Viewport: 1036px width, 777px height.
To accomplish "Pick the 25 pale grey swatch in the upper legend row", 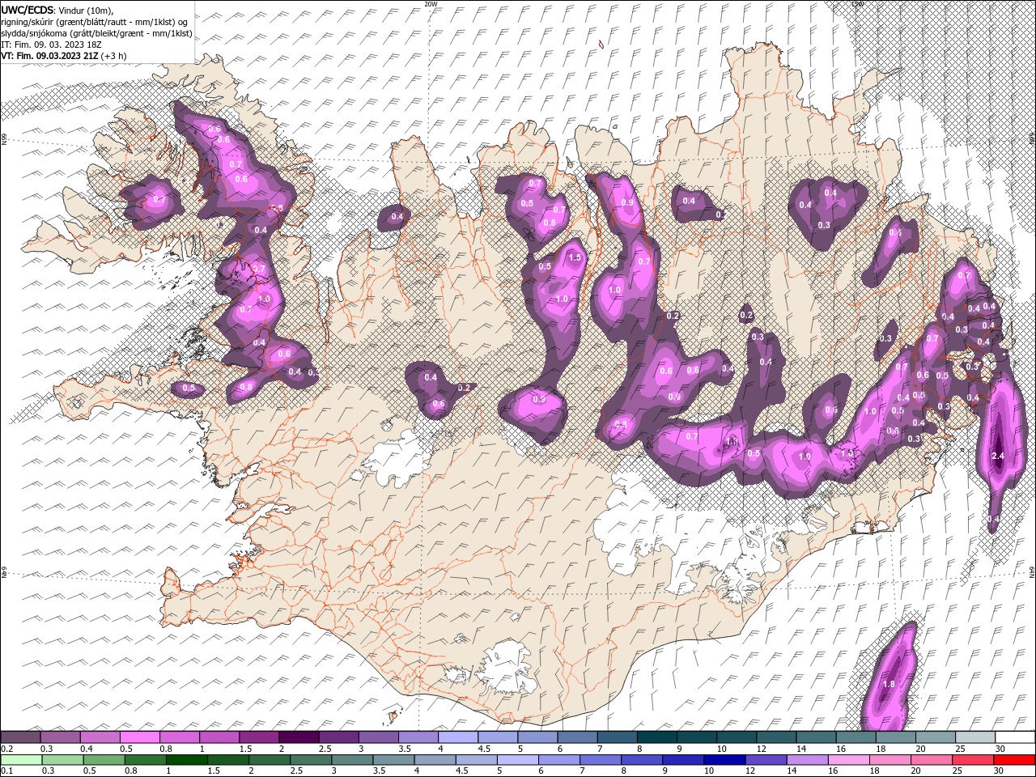I will 975,737.
